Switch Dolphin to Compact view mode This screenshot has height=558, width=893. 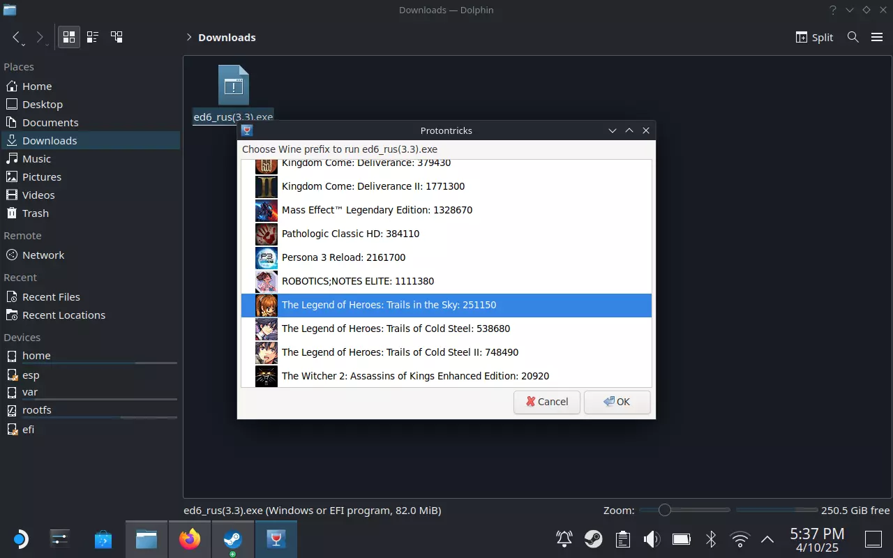point(93,37)
